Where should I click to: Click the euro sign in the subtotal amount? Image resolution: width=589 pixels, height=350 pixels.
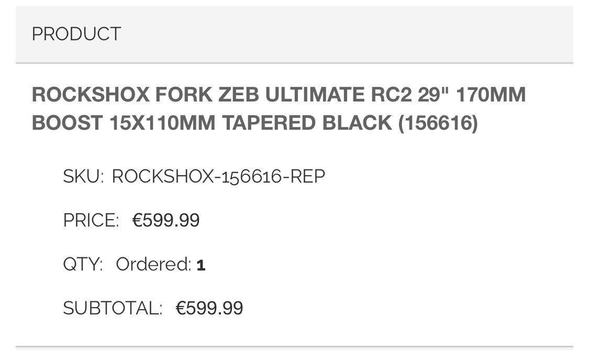(181, 308)
